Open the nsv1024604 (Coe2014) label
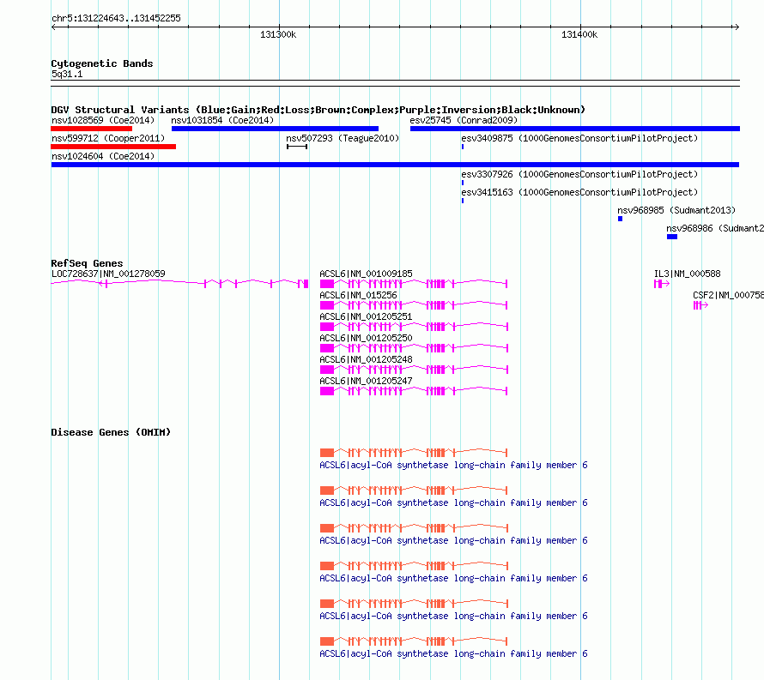 (103, 156)
